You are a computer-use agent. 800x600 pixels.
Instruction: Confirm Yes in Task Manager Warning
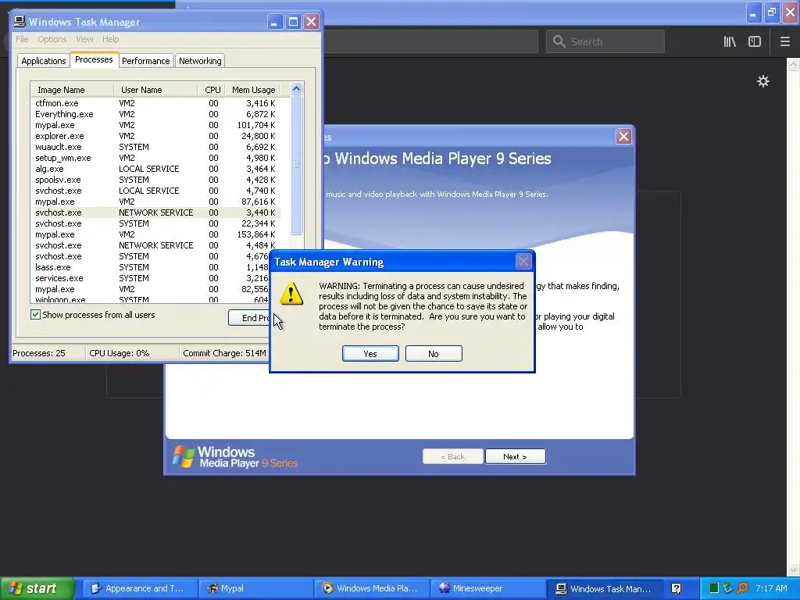point(370,354)
